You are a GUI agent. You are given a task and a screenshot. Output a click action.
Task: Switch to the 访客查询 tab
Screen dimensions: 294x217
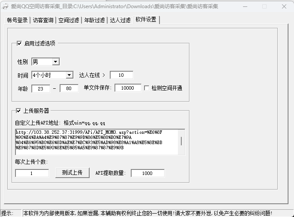[43, 20]
